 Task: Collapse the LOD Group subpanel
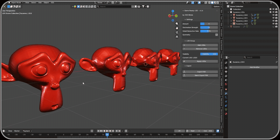(x=185, y=41)
